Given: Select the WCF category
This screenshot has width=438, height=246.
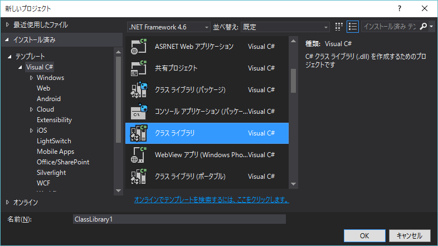Looking at the screenshot, I should (43, 183).
